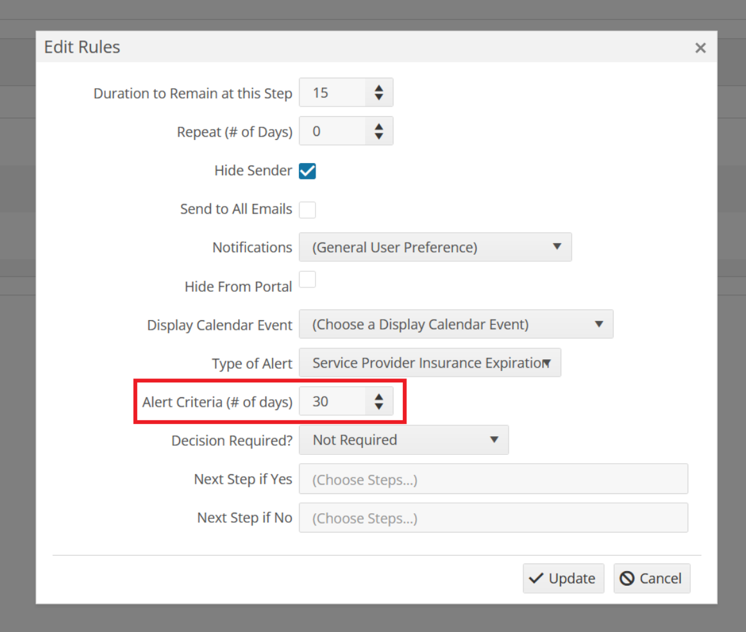The height and width of the screenshot is (632, 746).
Task: Click the Duration to Remain at this Step field
Action: pos(332,92)
